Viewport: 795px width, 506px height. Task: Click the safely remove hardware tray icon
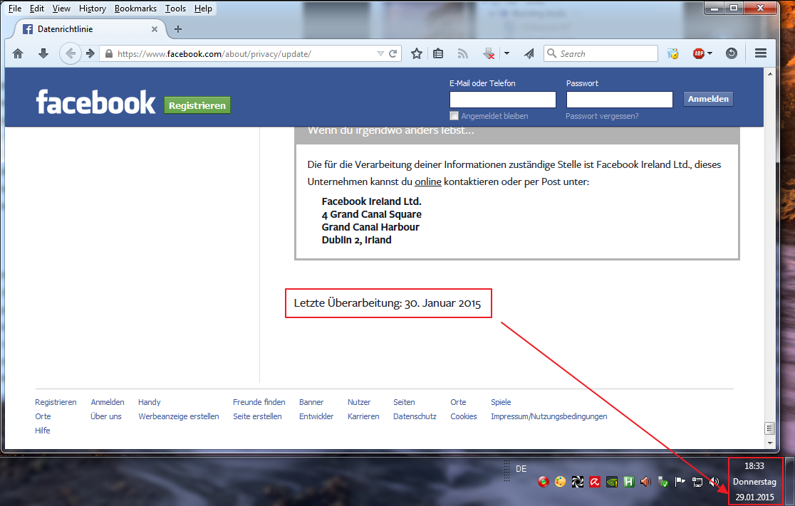(x=662, y=483)
